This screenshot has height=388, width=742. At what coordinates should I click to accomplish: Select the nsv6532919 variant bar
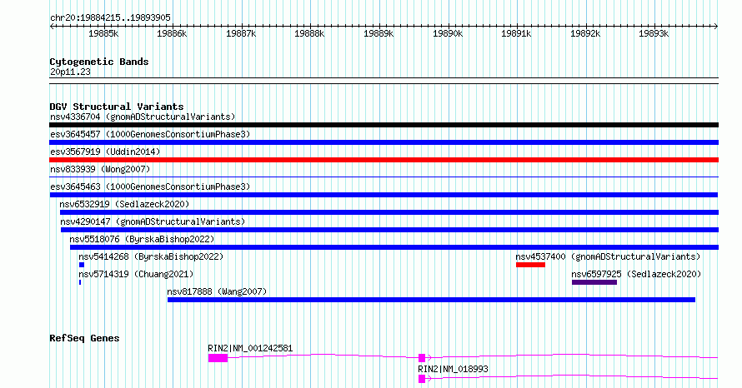(389, 212)
